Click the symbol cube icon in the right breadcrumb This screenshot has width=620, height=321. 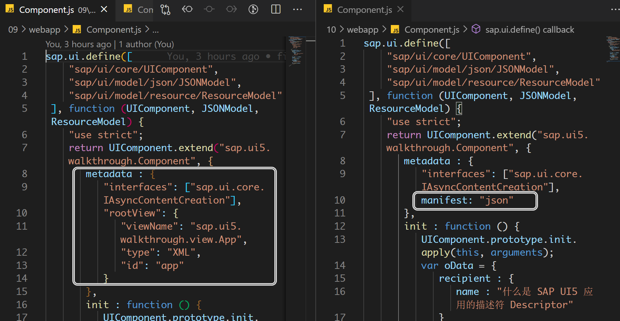click(x=476, y=29)
